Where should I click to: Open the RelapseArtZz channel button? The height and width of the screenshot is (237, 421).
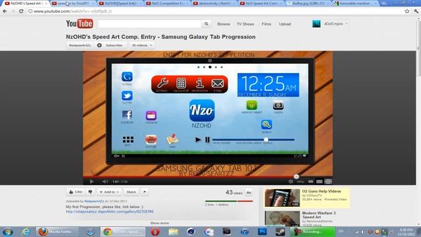(80, 45)
